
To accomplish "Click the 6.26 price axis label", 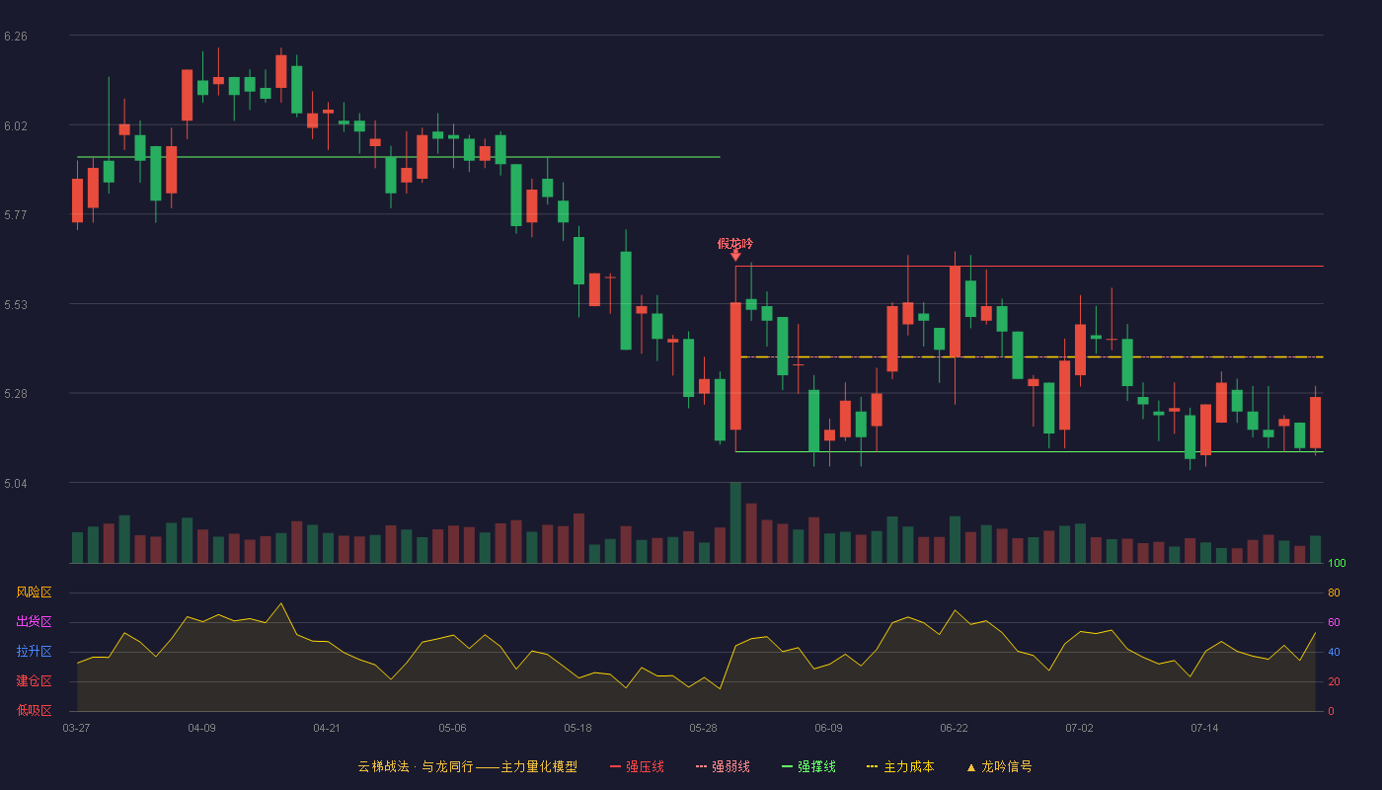I will (16, 37).
